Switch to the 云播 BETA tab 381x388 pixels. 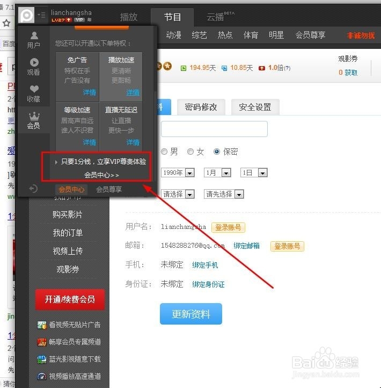(221, 17)
